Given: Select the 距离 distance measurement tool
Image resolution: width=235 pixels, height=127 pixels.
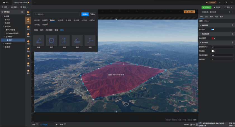Looking at the screenshot, I should click(x=39, y=40).
